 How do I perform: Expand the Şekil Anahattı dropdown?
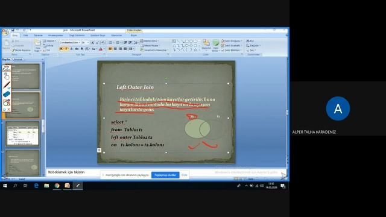241,46
